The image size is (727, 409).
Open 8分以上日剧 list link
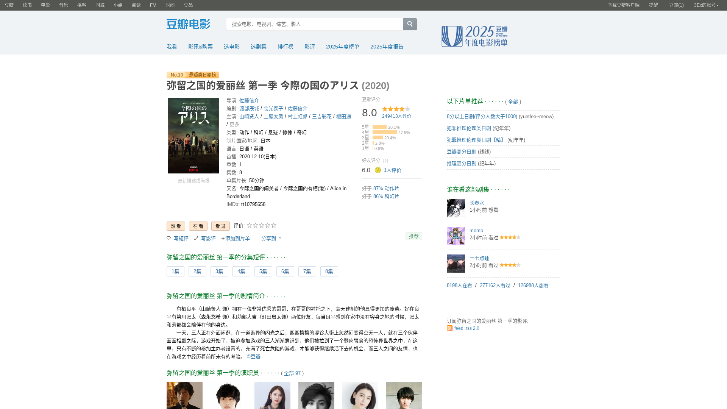tap(482, 117)
